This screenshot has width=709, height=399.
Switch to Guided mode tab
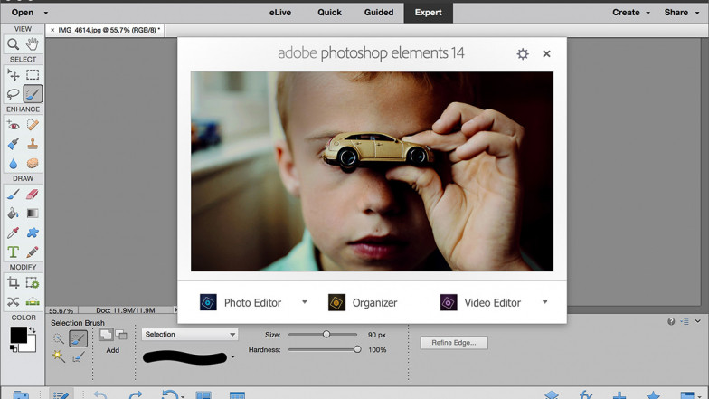pos(379,13)
